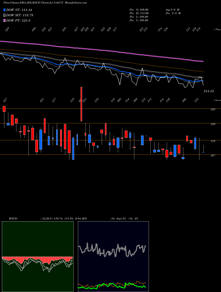This screenshot has height=292, width=221.
Task: Select the 'DOW MT: 113.73' legend text
Action: pos(20,15)
